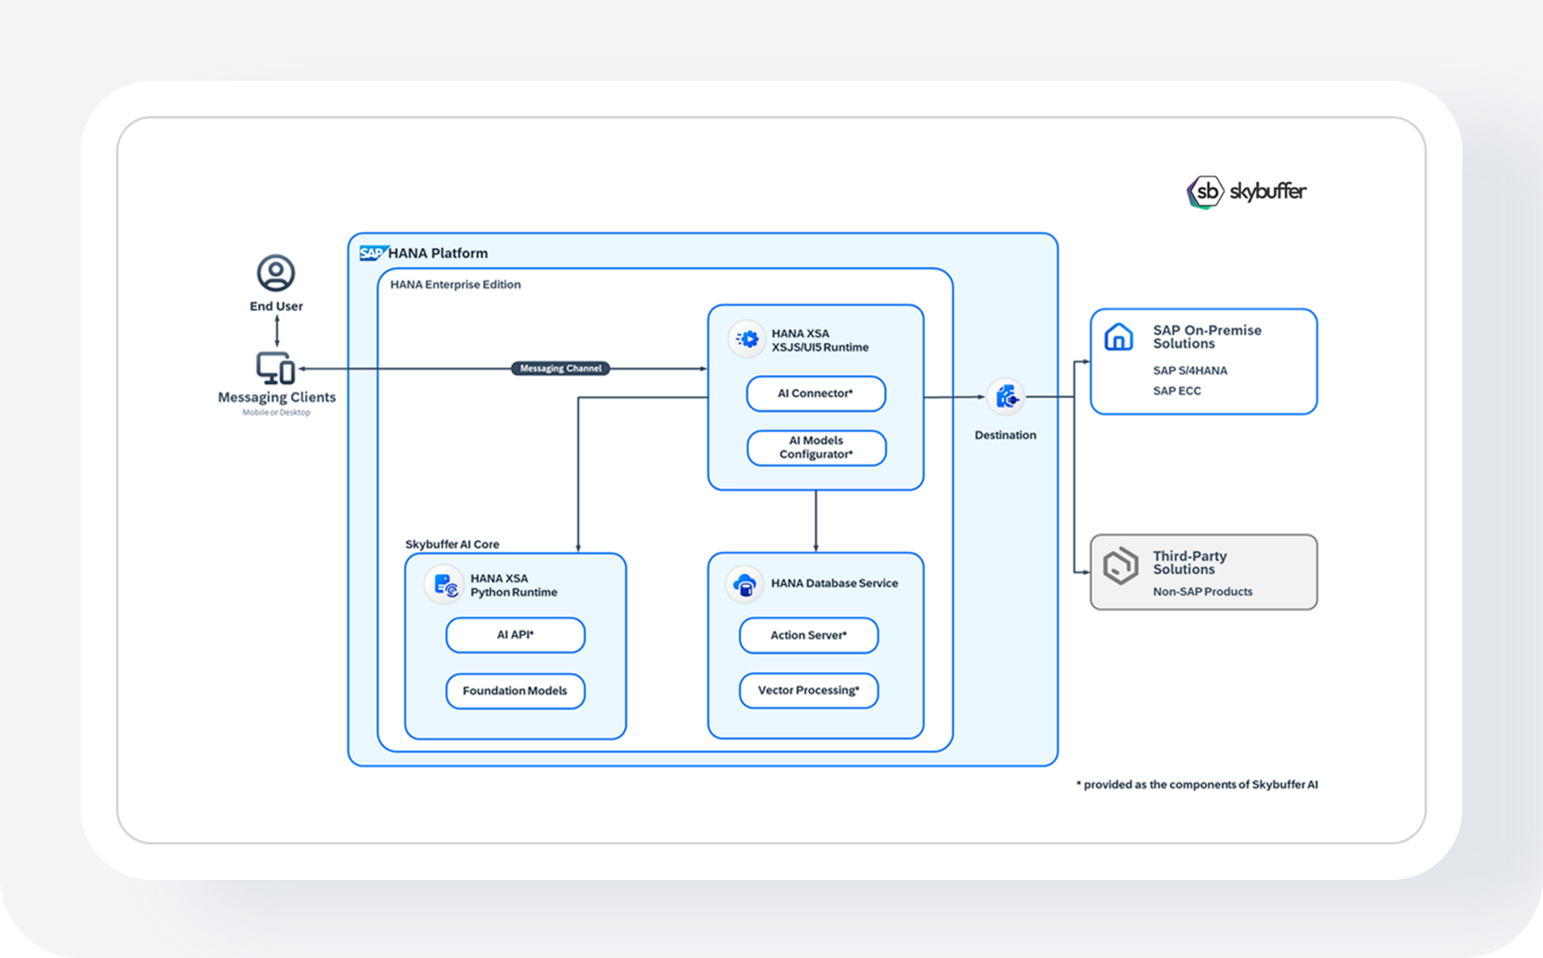Select the HANA XSA Python Runtime icon
Screen dimensions: 1543x958
point(445,585)
